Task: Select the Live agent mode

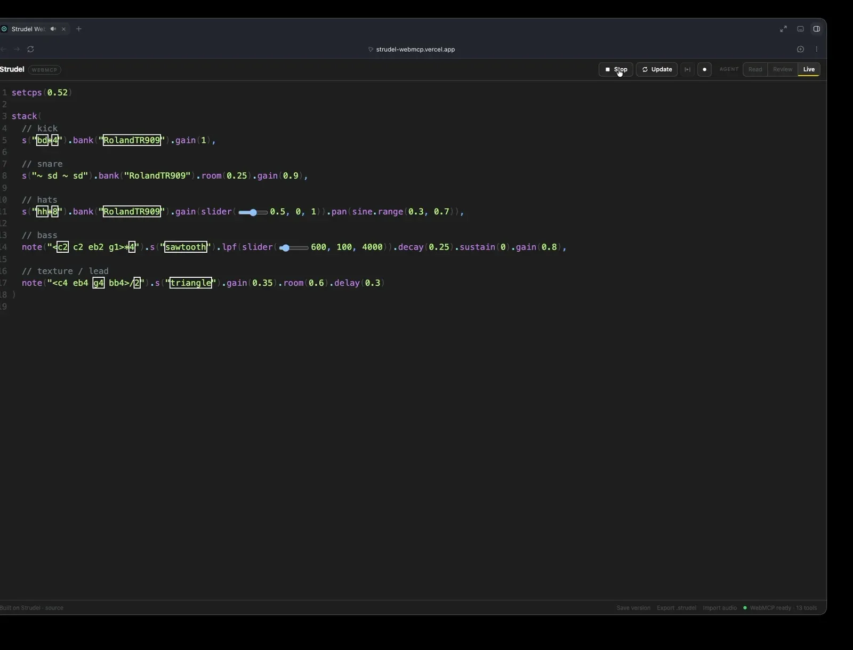Action: tap(809, 69)
